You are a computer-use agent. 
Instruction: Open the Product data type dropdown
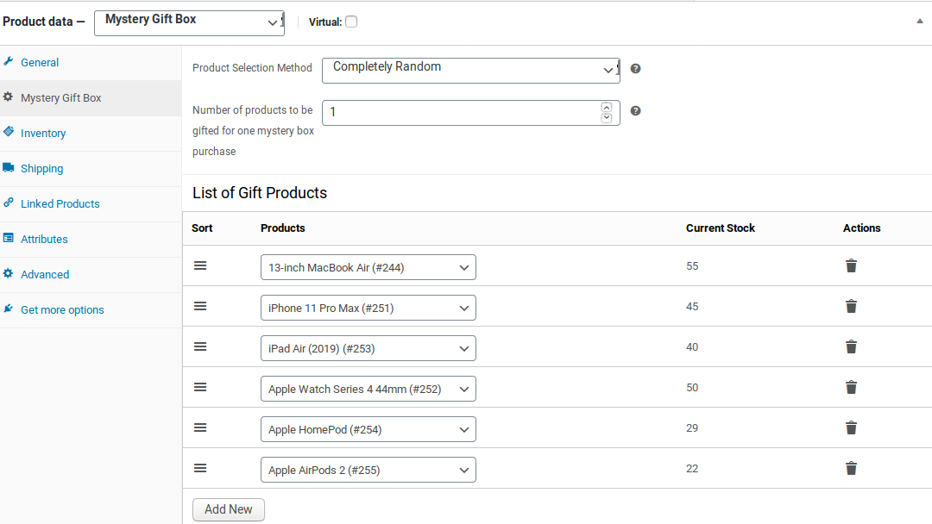(x=189, y=23)
